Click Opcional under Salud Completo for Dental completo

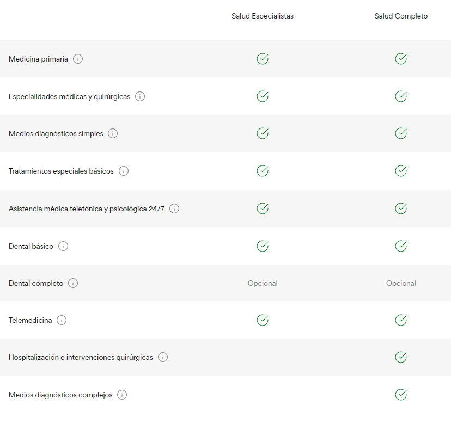[x=401, y=283]
